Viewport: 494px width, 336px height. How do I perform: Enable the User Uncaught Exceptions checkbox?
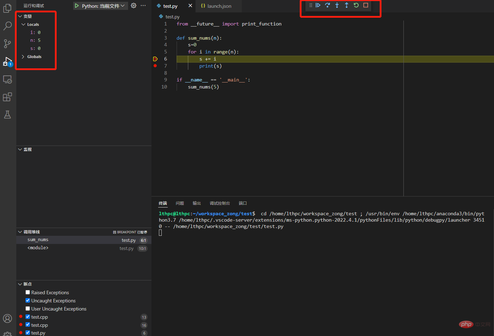coord(28,309)
